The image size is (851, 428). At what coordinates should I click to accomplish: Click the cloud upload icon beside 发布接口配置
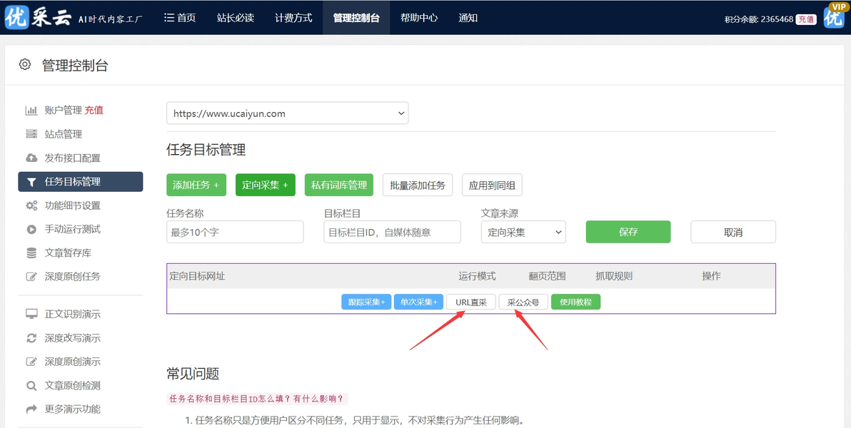(x=31, y=158)
